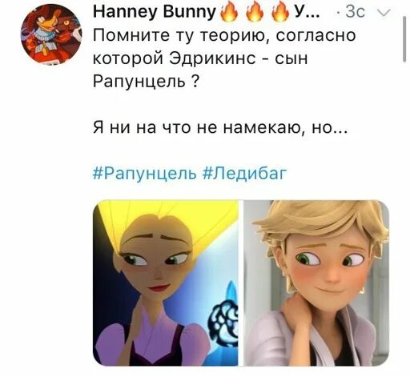The width and height of the screenshot is (410, 377).
Task: Click the middle fire emoji in the name
Action: 255,13
